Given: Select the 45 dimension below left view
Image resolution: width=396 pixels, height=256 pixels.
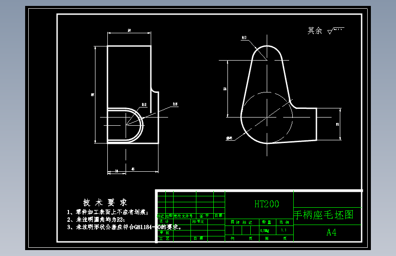Looking at the screenshot, I should (x=133, y=169).
